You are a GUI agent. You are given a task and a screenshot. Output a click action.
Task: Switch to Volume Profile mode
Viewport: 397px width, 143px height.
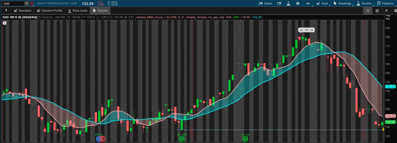49,11
